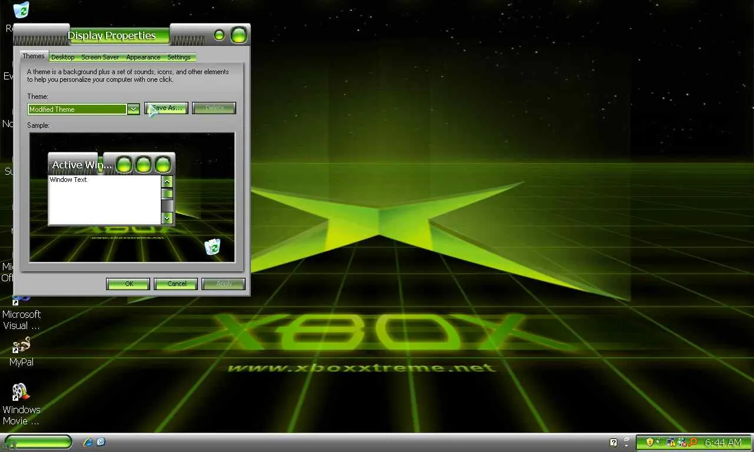754x452 pixels.
Task: Launch the MyPal browser shortcut
Action: (x=21, y=351)
